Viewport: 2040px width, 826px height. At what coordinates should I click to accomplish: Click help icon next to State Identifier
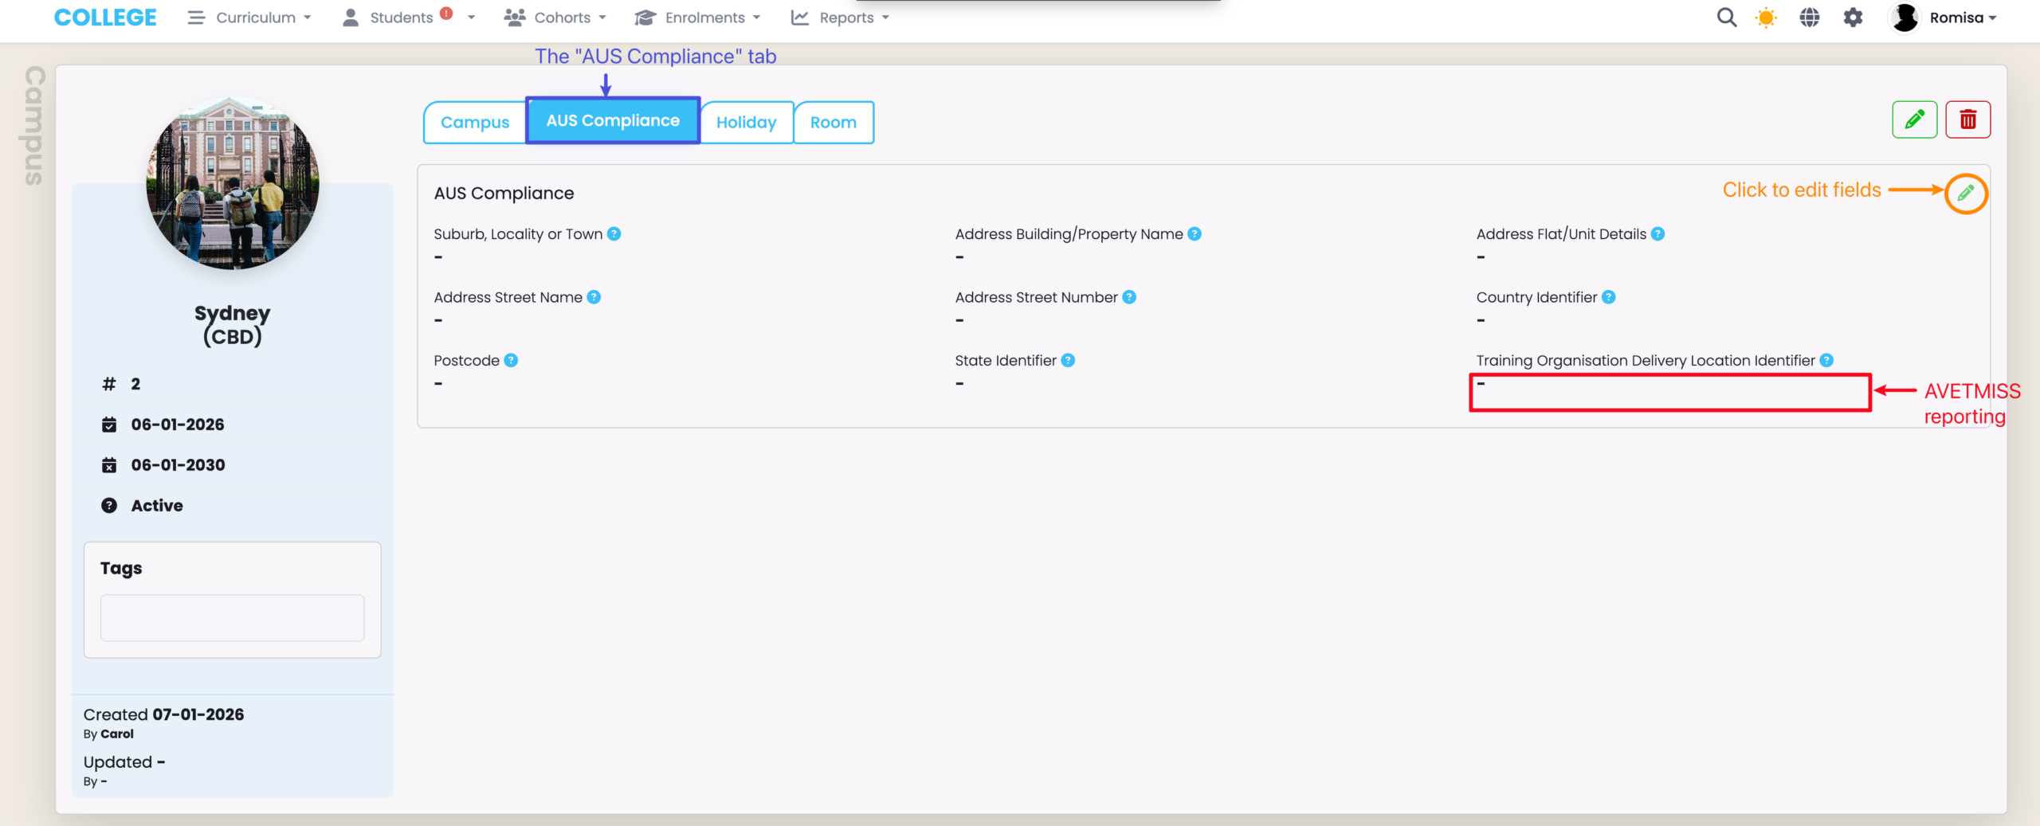click(x=1068, y=361)
